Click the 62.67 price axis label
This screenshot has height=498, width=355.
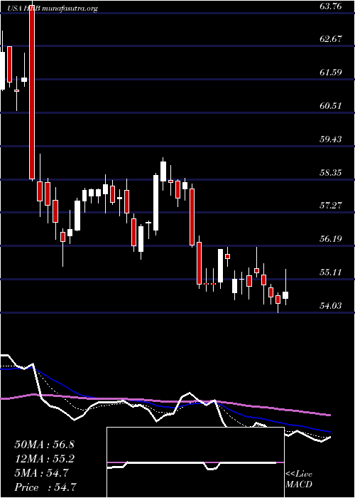point(331,39)
